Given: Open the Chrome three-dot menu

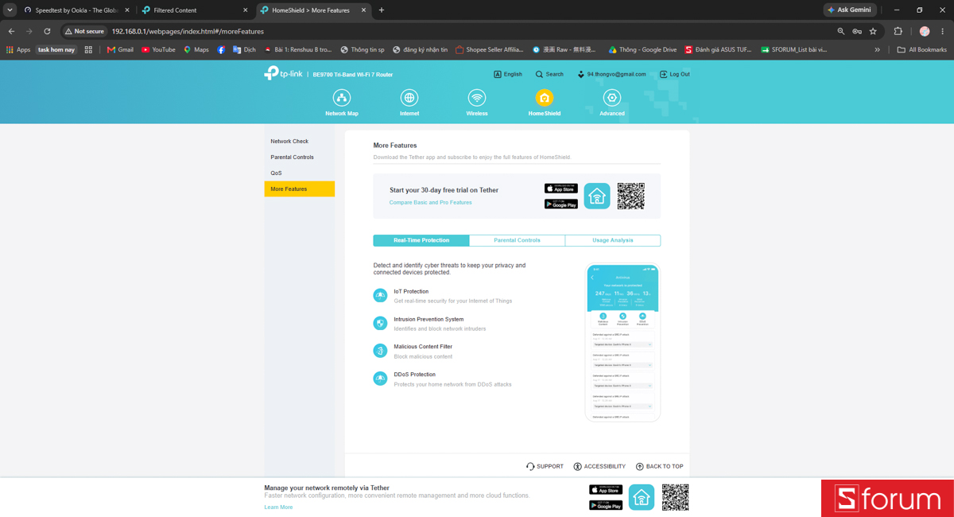Looking at the screenshot, I should [x=943, y=31].
